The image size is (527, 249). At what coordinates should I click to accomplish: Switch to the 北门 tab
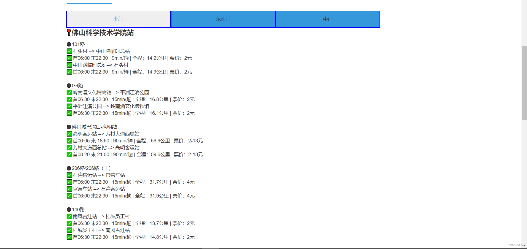[119, 19]
